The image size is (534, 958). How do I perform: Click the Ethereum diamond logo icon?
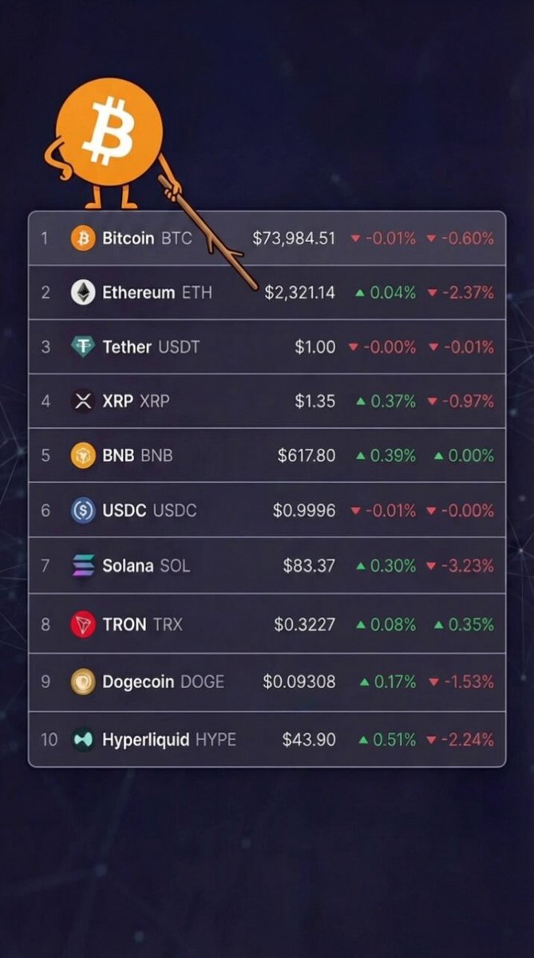point(83,292)
